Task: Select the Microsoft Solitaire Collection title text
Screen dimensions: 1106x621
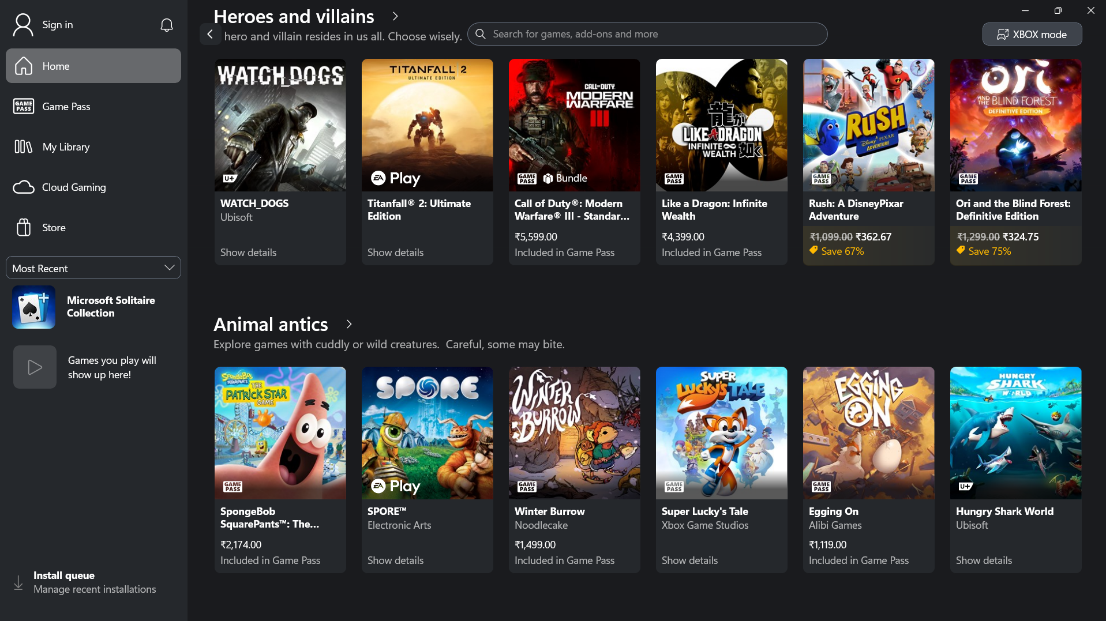Action: (111, 307)
